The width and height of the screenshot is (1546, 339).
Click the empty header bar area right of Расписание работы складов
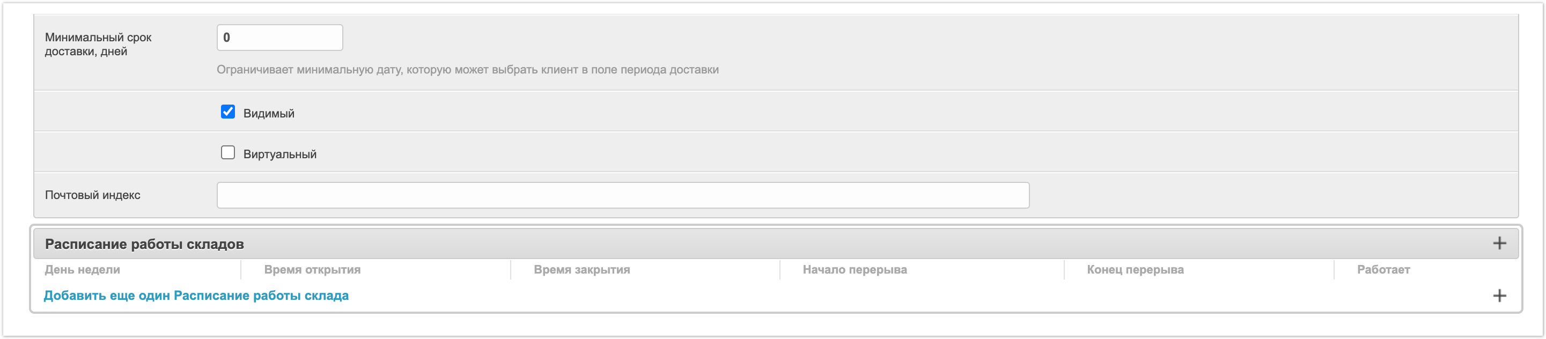[x=840, y=244]
